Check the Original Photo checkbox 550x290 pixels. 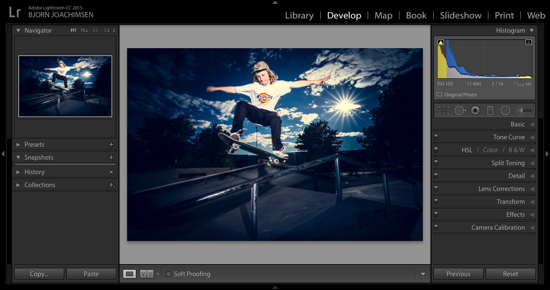pos(440,95)
